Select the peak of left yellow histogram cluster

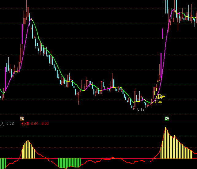28,149
